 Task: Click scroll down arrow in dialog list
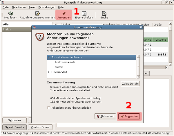138,77
